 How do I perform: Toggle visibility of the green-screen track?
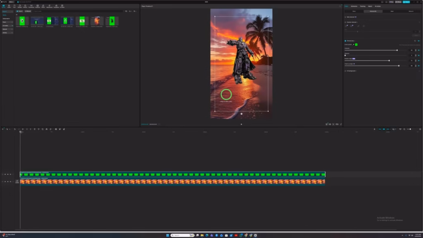coord(8,174)
